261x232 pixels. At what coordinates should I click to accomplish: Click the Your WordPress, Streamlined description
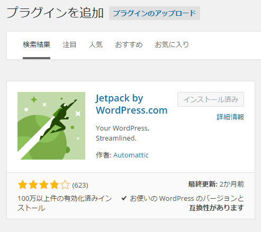[122, 133]
